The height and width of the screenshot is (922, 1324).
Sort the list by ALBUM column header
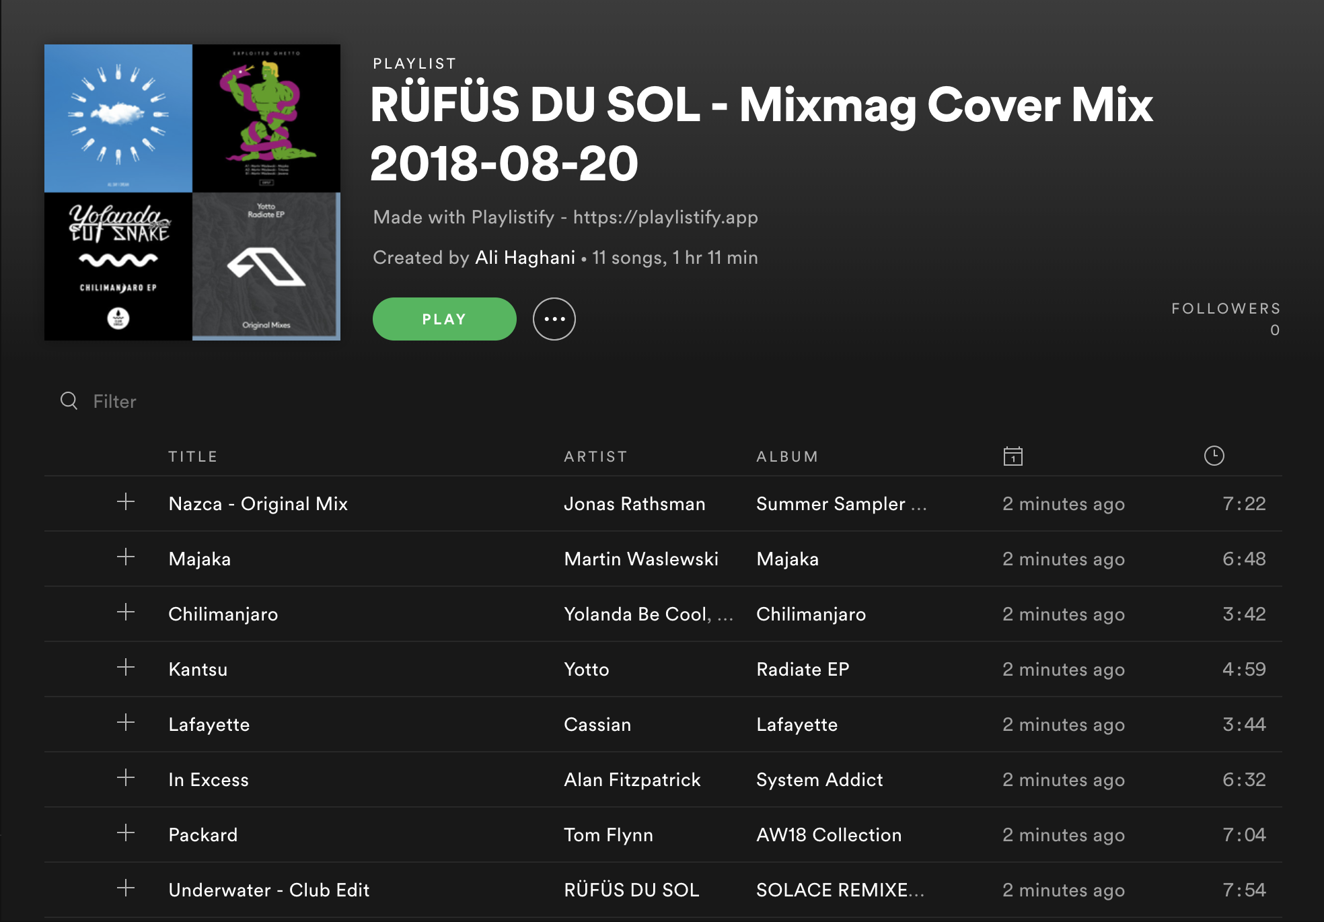(787, 457)
